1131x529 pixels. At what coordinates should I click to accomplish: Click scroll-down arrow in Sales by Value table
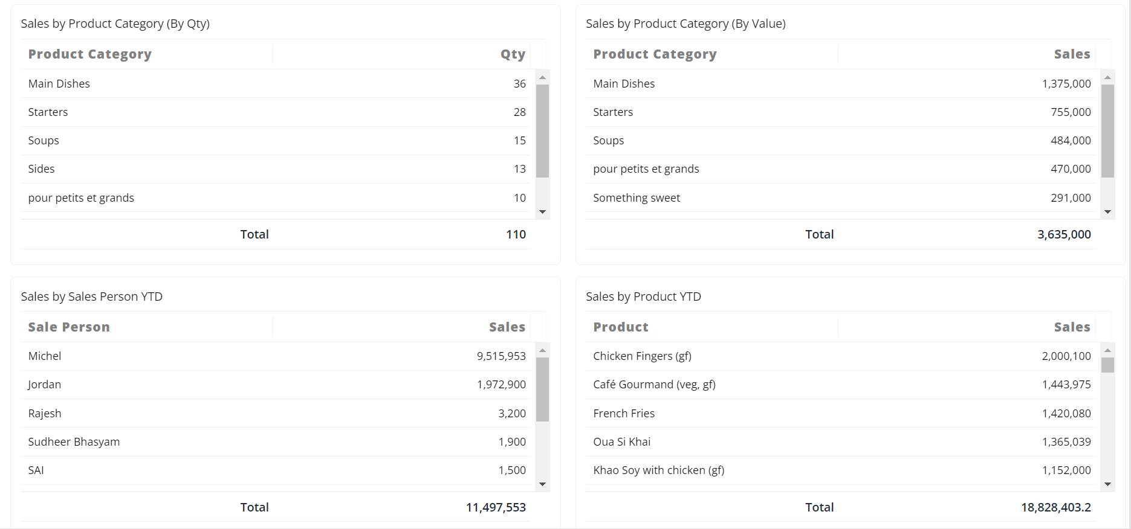(x=1107, y=211)
